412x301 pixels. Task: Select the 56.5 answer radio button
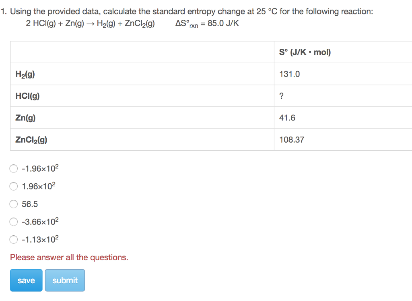coord(13,204)
